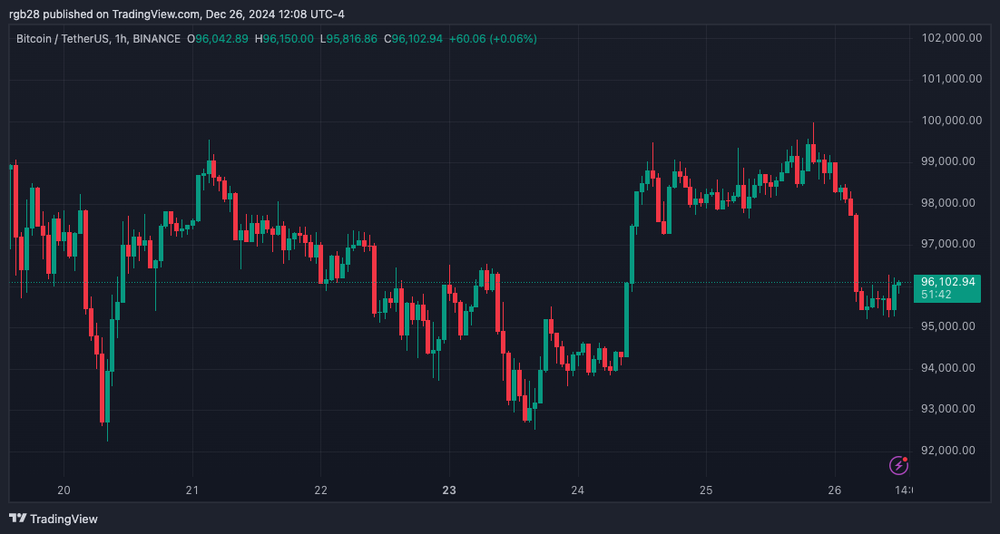1000x534 pixels.
Task: Click the close price value 96,102.94
Action: pos(417,39)
